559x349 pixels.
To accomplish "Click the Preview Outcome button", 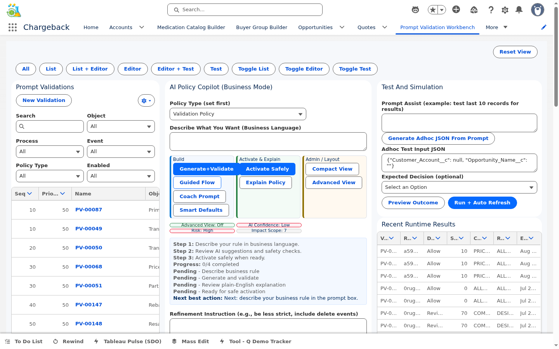I will pyautogui.click(x=413, y=203).
